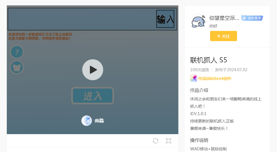Open the kitten4 editor icon
277x152 pixels.
point(194,78)
